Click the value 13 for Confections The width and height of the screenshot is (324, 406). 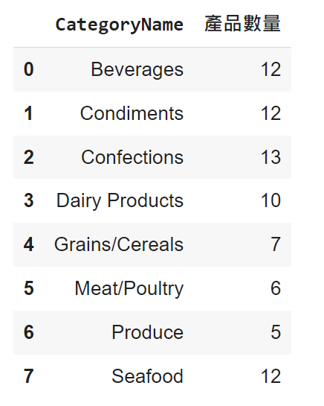coord(270,157)
